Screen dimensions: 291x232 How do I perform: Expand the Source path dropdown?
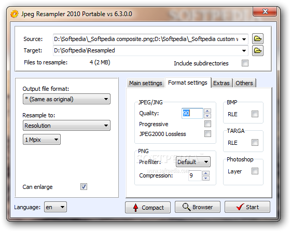244,39
